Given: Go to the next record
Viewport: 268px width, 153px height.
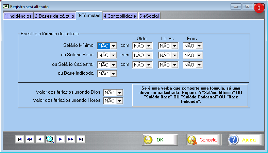Looking at the screenshot, I should point(61,139).
